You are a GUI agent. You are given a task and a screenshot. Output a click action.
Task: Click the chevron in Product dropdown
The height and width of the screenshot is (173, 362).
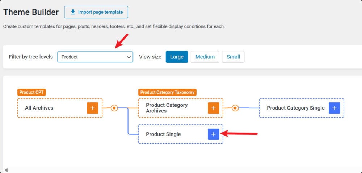[129, 57]
